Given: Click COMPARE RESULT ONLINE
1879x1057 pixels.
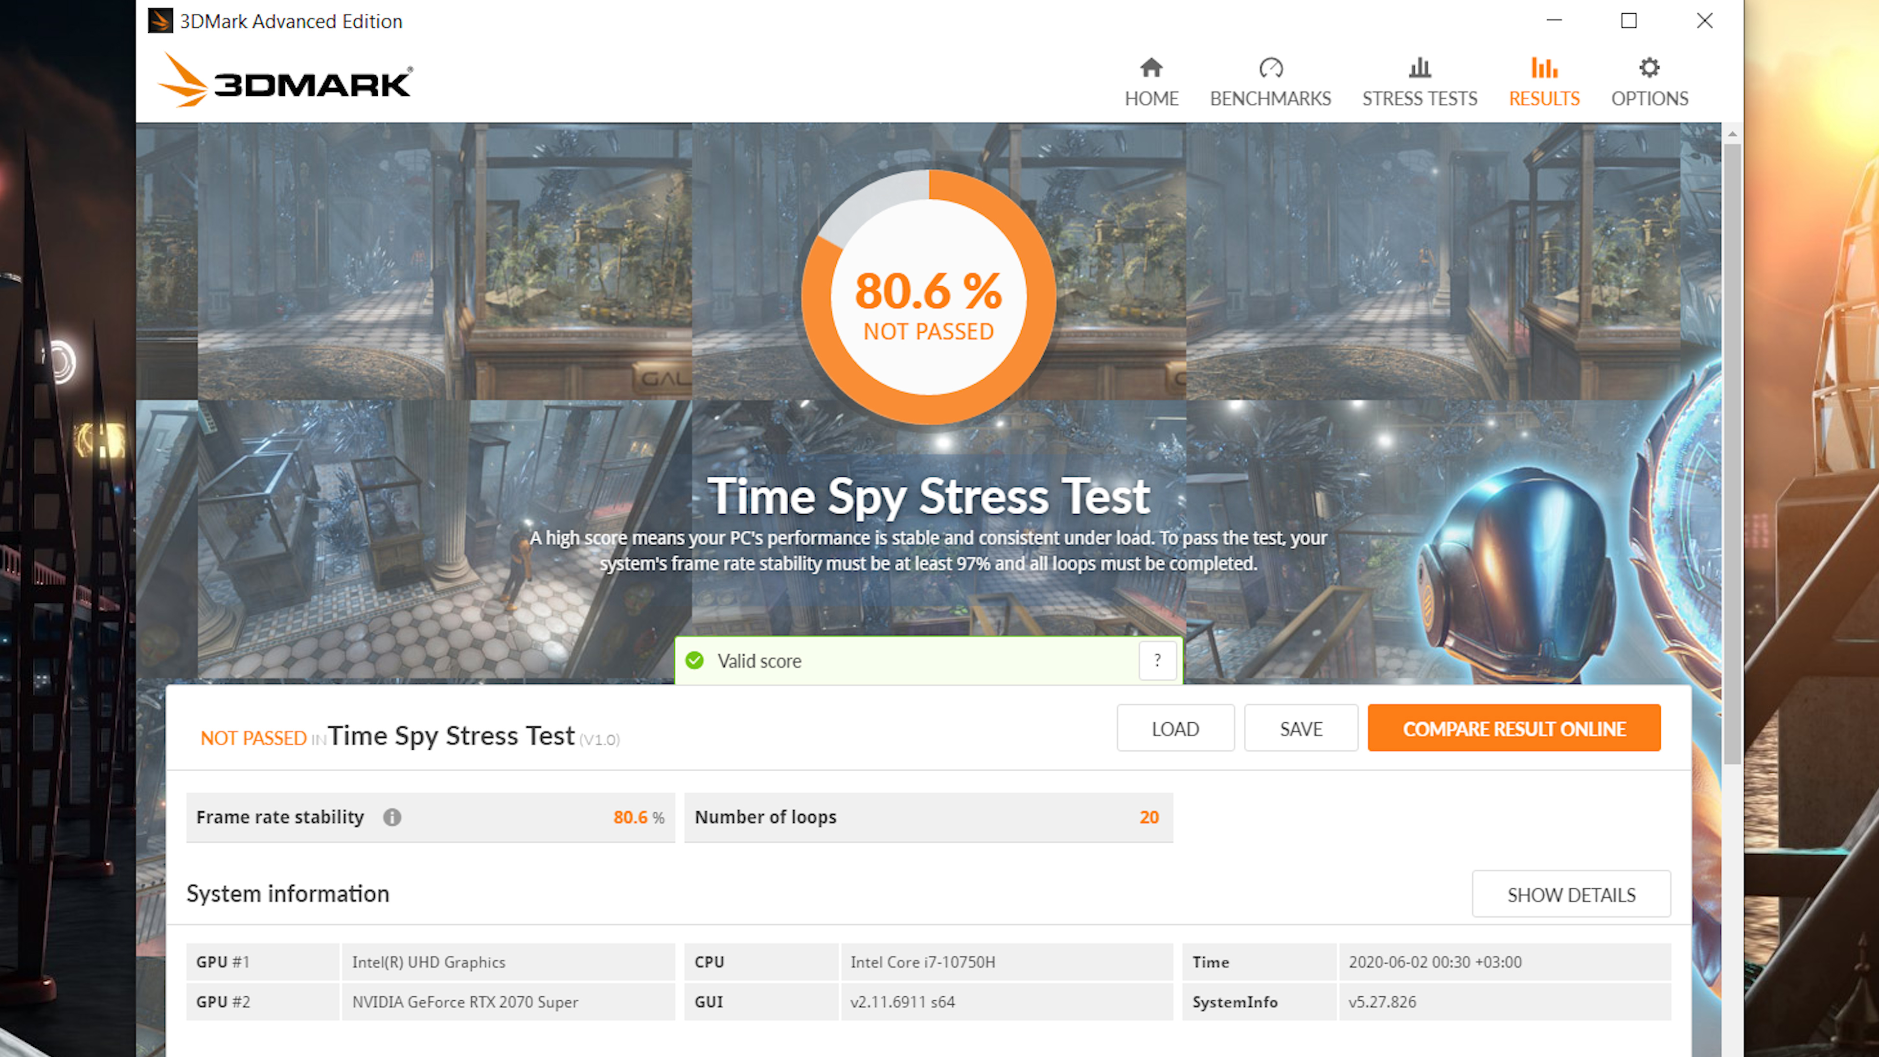Looking at the screenshot, I should point(1513,728).
